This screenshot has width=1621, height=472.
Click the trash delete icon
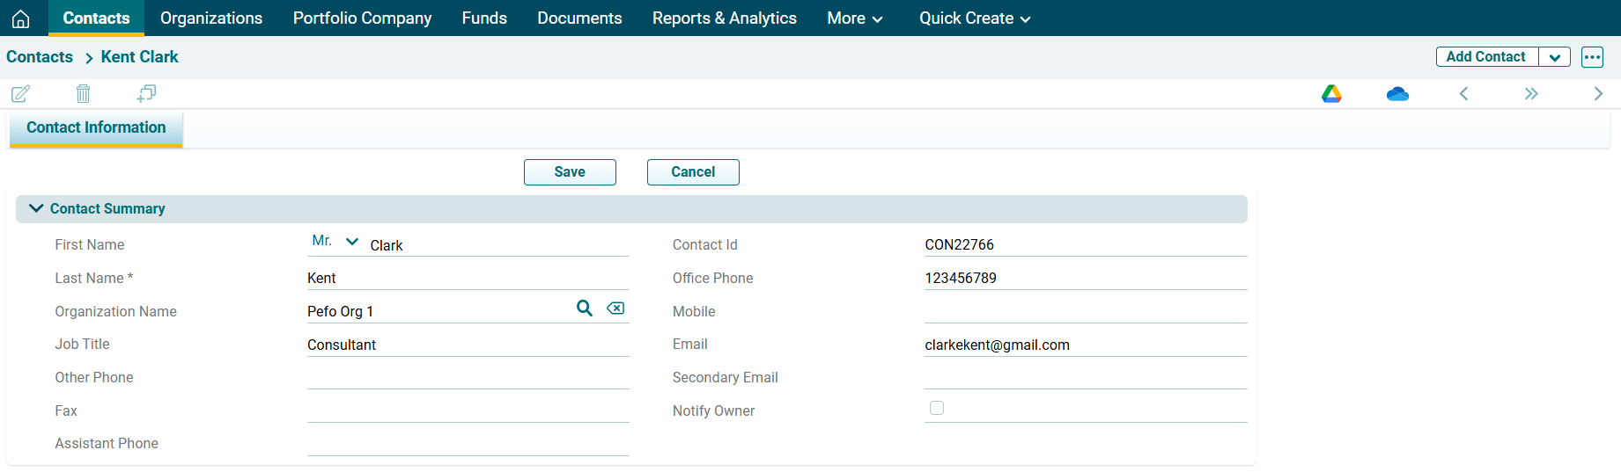point(83,93)
